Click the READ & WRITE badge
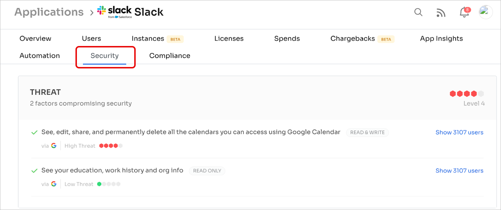 pyautogui.click(x=367, y=133)
